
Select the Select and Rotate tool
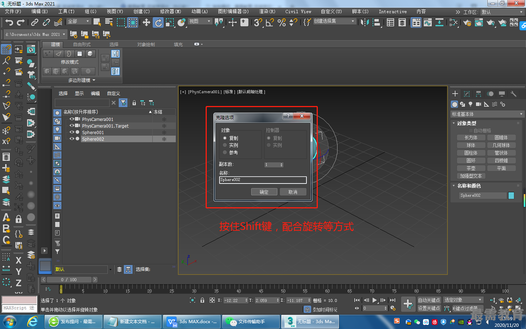[x=158, y=23]
